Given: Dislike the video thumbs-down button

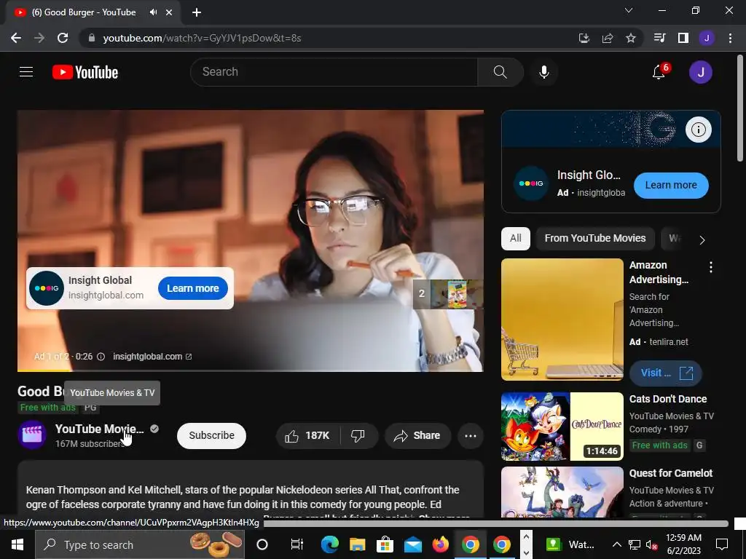Looking at the screenshot, I should [358, 435].
